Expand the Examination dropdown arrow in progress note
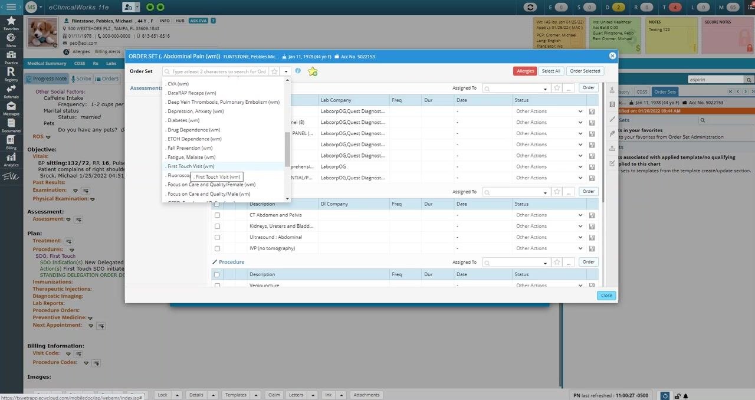The width and height of the screenshot is (755, 400). click(x=75, y=191)
